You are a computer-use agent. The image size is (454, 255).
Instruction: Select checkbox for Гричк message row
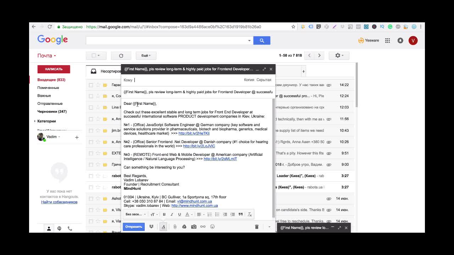coord(91,165)
